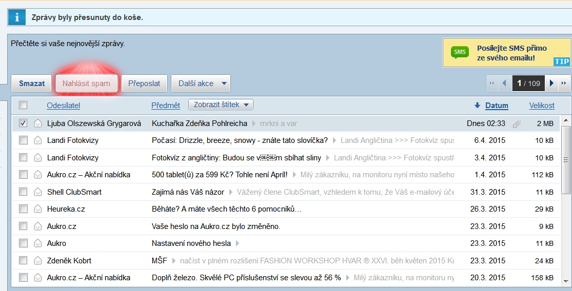Click the first page navigation arrow icon

coord(492,83)
